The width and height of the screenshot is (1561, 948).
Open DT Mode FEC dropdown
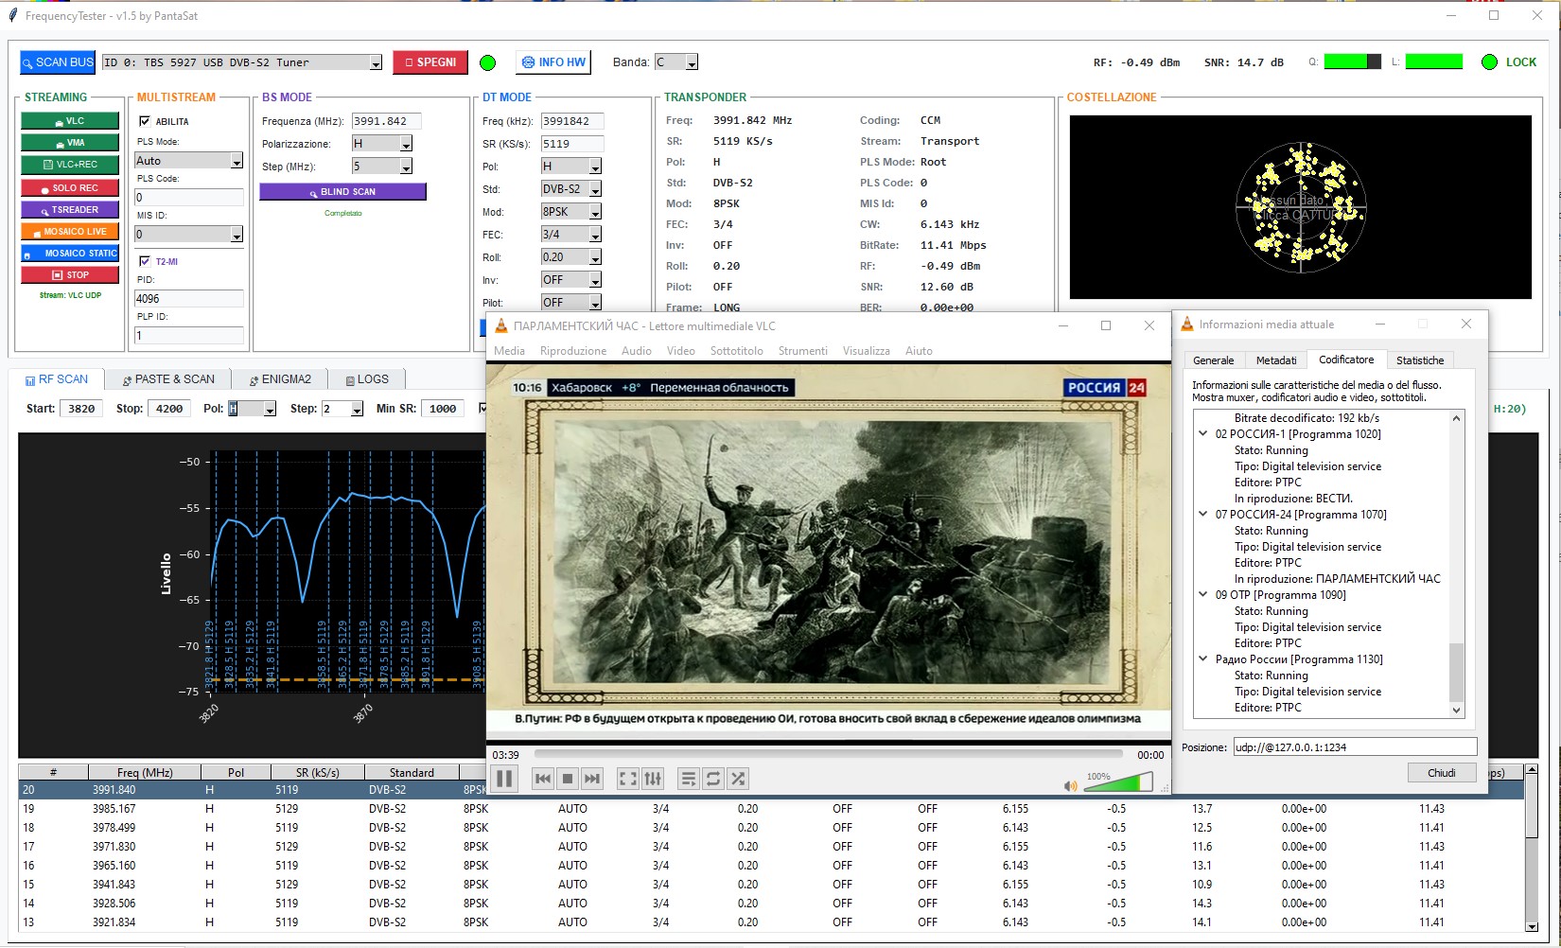point(595,235)
